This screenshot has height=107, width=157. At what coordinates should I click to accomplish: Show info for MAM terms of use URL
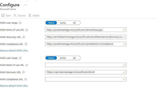pos(26,65)
